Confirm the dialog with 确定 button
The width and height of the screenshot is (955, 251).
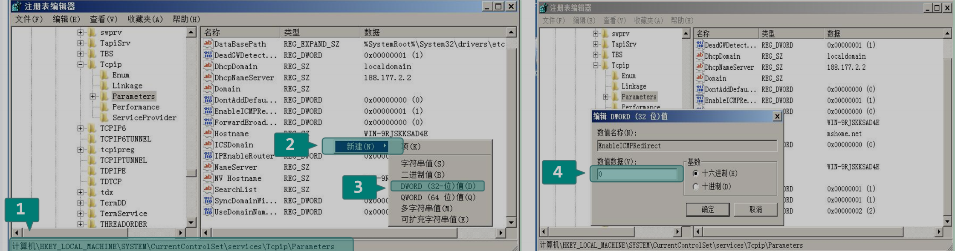707,209
